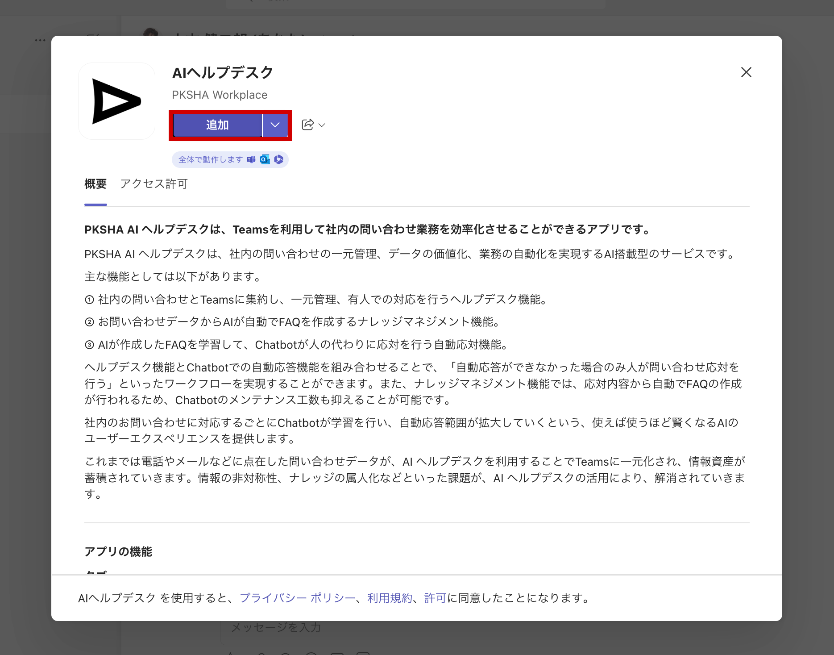Click the line 主な機能としては以下があります。
This screenshot has width=834, height=655.
point(173,277)
